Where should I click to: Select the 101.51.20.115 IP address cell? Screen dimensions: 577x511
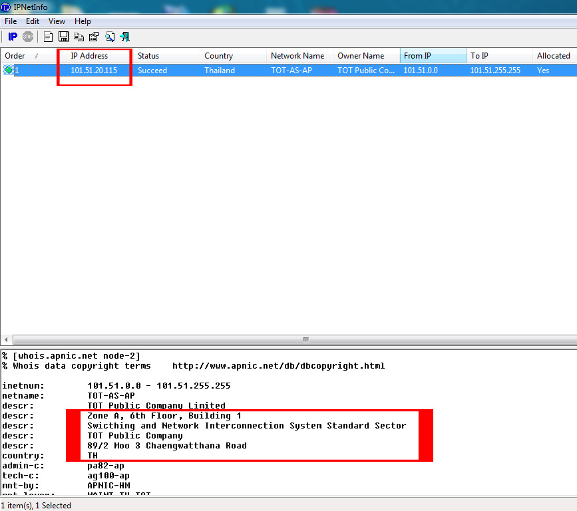click(x=94, y=71)
